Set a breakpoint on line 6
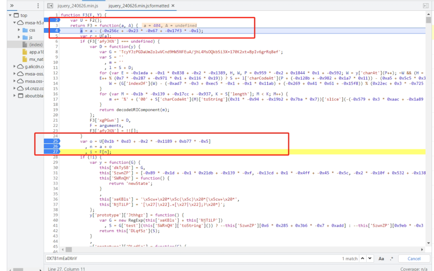Viewport: 434px width, 271px height. 56,41
